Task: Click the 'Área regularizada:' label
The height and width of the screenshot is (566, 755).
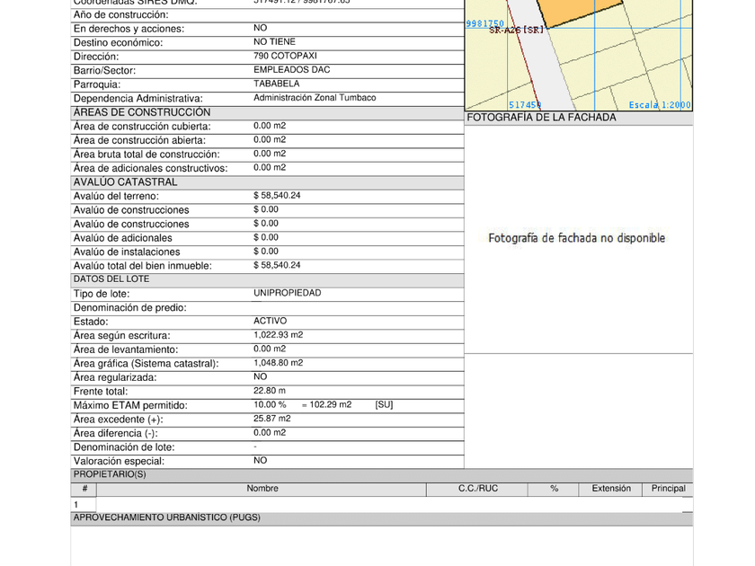Action: click(115, 377)
